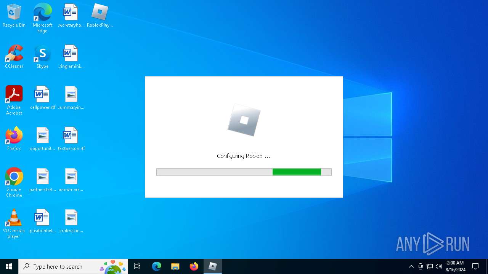Screen dimensions: 488x274
Task: Click the 'Configuring Roblox ...' status text
Action: pyautogui.click(x=243, y=156)
